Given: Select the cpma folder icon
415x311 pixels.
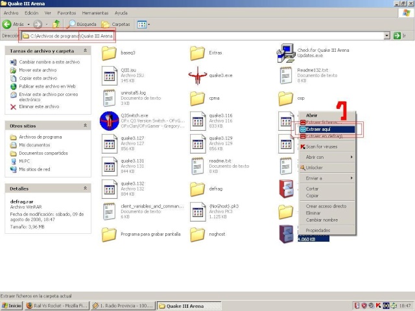Looking at the screenshot, I should pos(197,98).
